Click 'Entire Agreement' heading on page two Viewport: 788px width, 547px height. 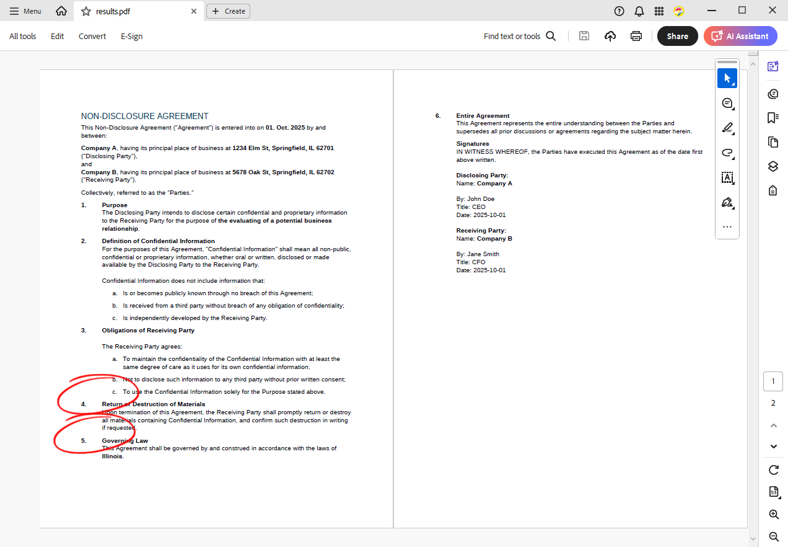[483, 116]
